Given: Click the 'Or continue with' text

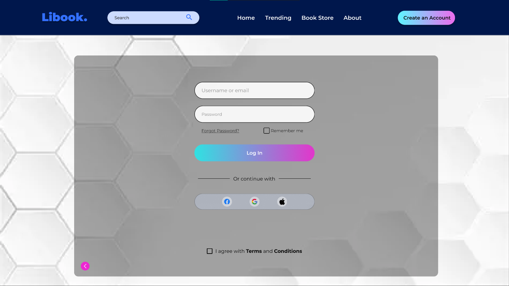Looking at the screenshot, I should coord(254,179).
